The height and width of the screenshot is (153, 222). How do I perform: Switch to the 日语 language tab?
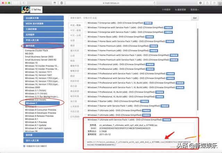[x=76, y=56]
